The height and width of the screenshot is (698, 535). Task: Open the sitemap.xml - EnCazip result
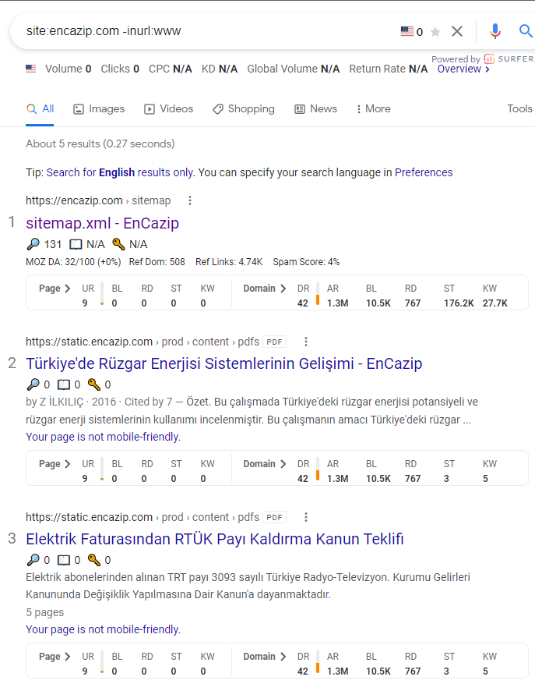pos(102,222)
